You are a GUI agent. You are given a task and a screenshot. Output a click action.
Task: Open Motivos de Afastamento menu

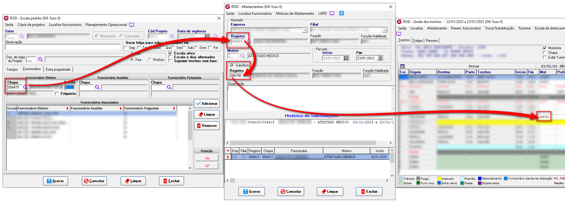(295, 14)
